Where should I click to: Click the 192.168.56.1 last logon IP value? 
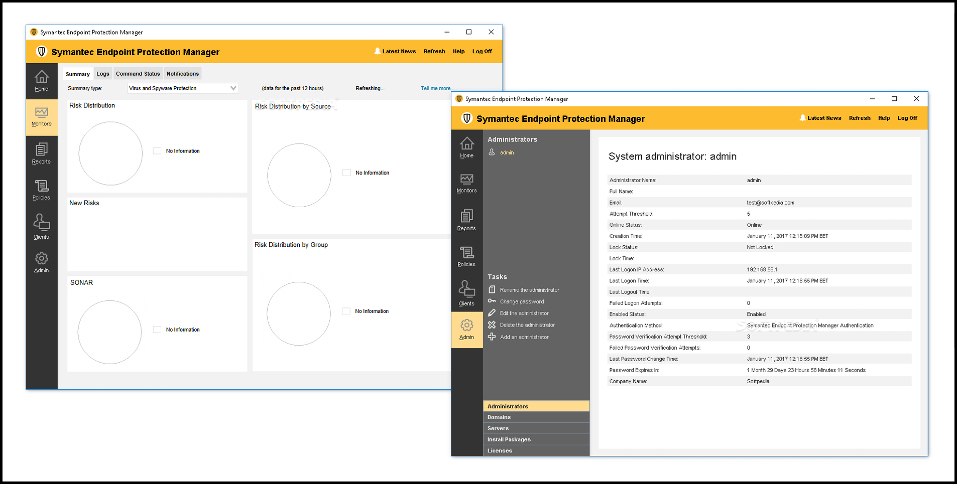pyautogui.click(x=762, y=269)
